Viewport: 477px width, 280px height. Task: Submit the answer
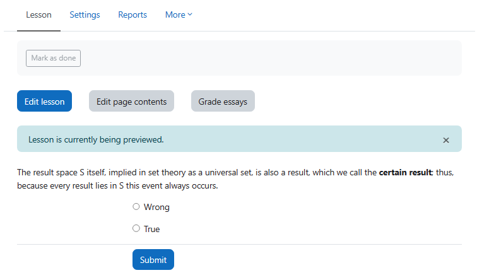(x=153, y=260)
